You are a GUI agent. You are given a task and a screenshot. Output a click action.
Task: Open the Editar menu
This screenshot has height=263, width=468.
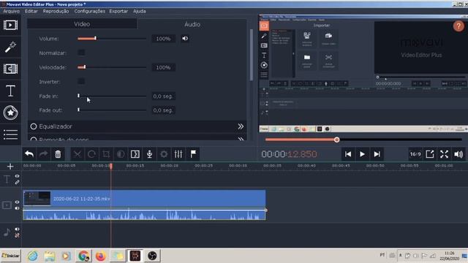(x=31, y=11)
